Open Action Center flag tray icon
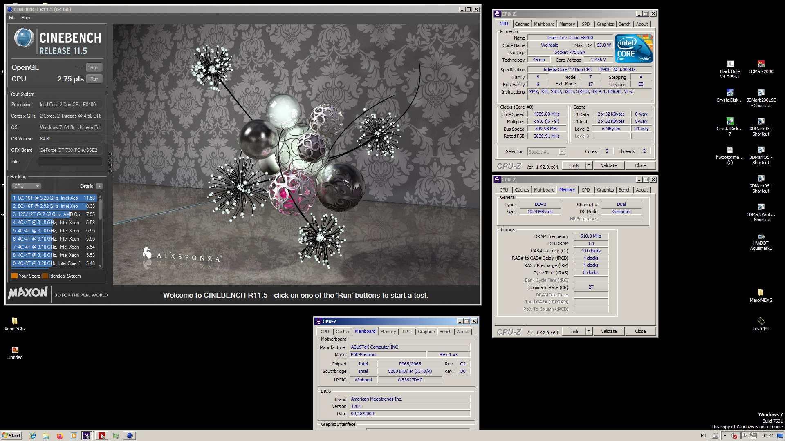This screenshot has height=441, width=785. coord(744,436)
